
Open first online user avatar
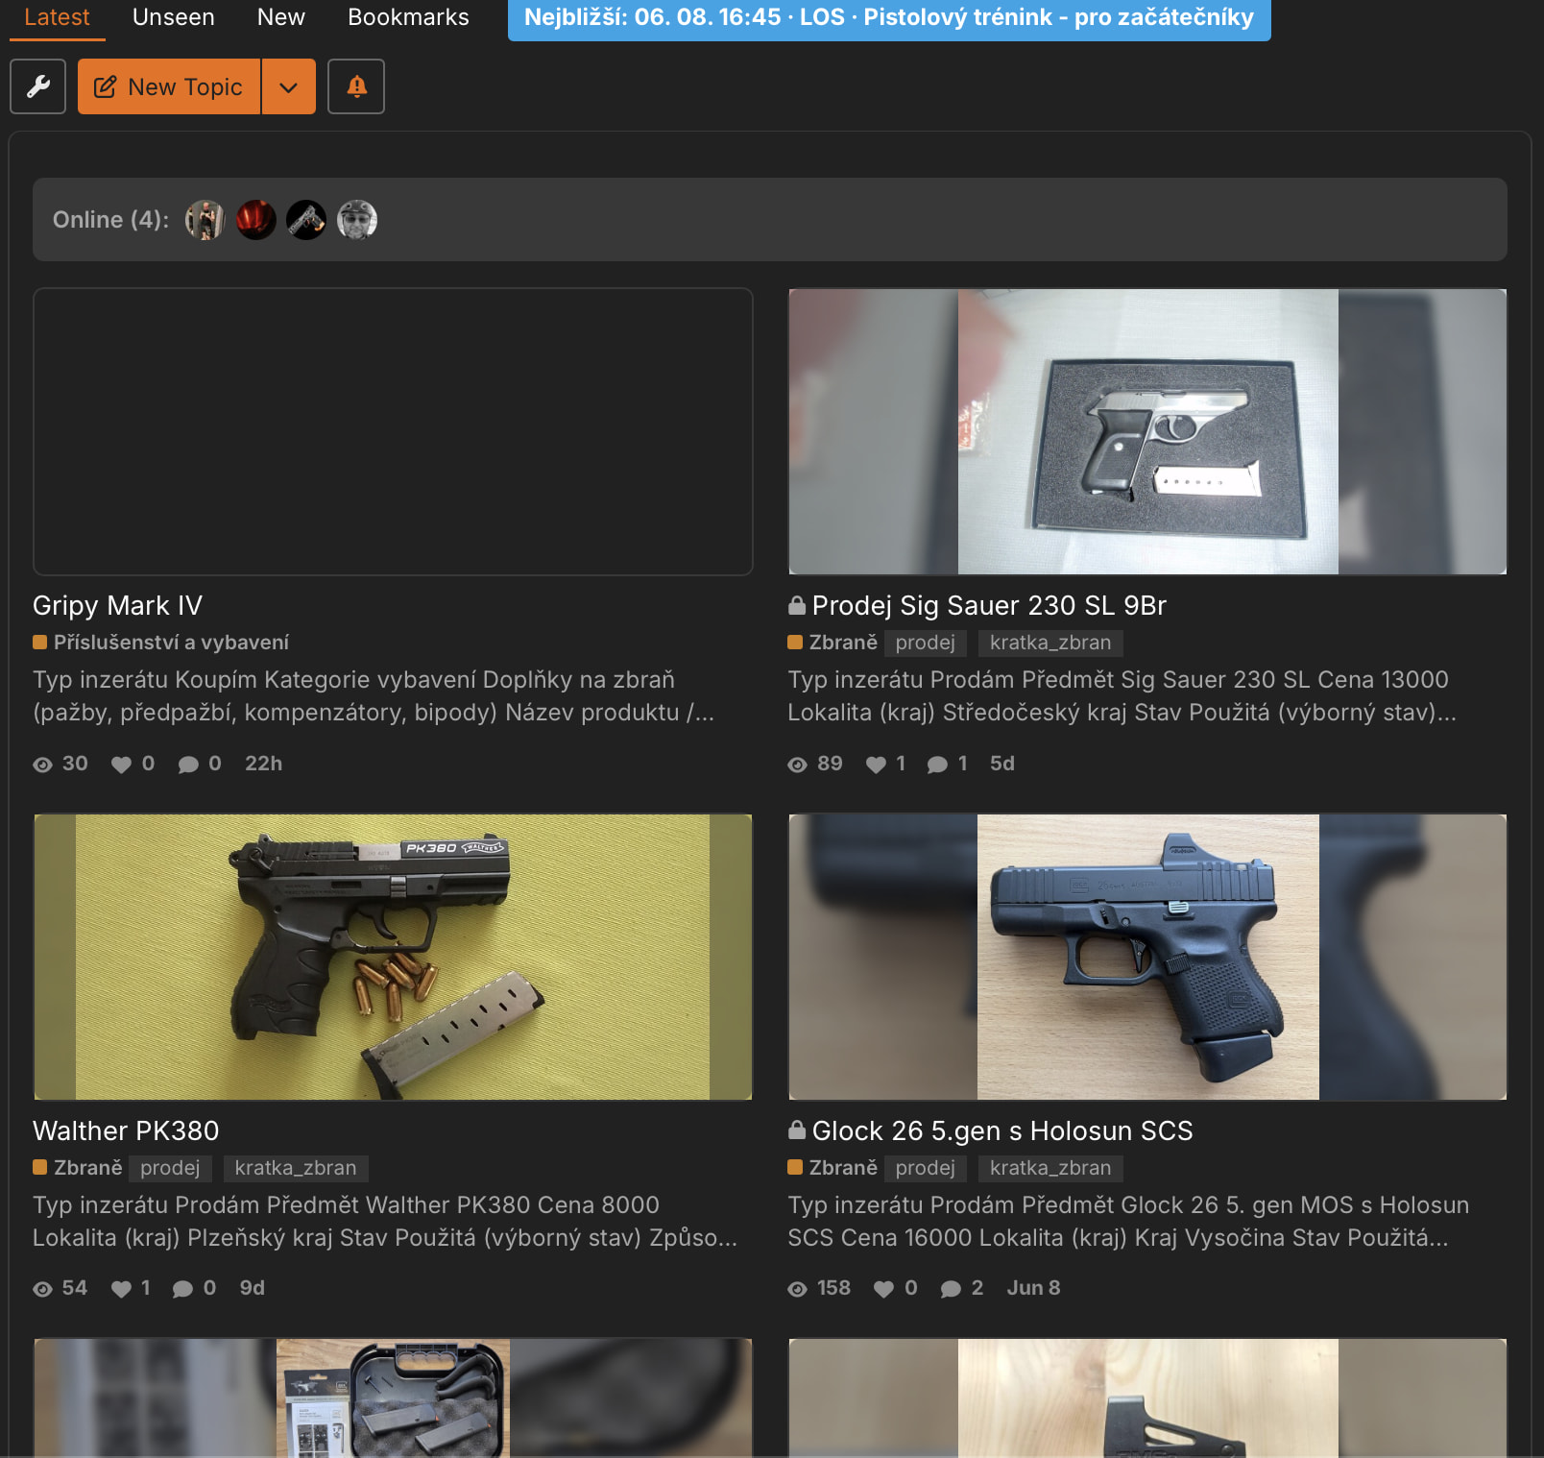click(x=205, y=220)
